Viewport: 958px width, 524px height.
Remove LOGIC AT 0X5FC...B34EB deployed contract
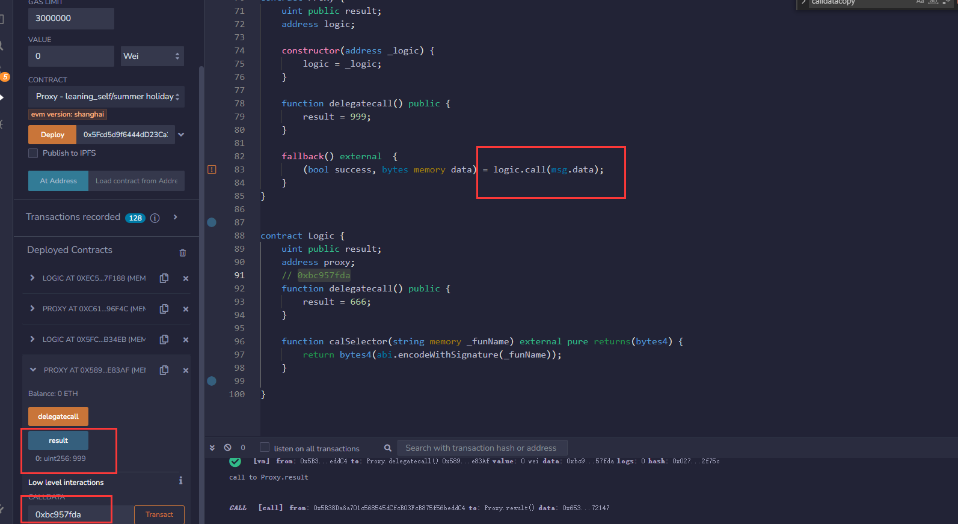pos(186,340)
